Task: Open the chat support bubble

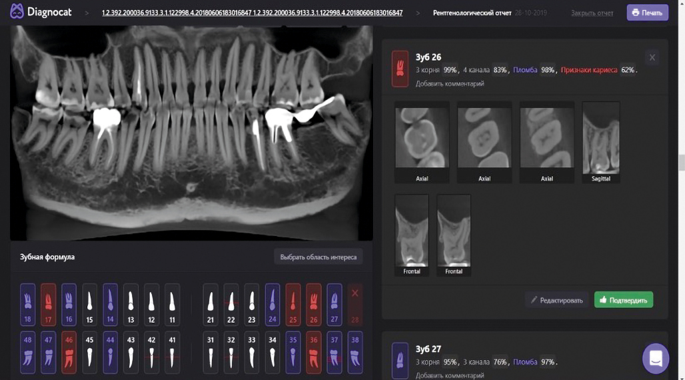Action: (655, 358)
